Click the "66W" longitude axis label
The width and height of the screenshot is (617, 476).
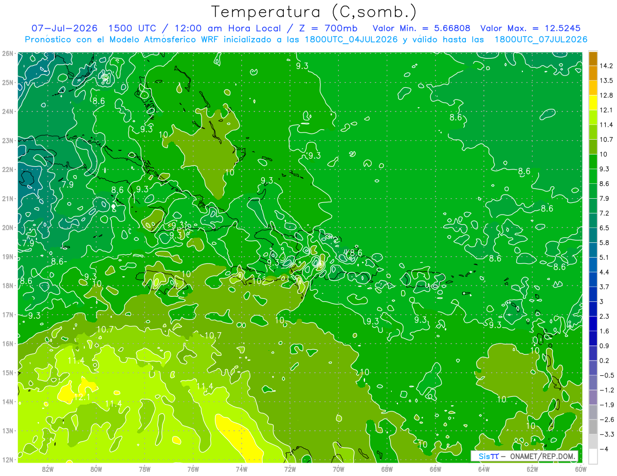(435, 469)
